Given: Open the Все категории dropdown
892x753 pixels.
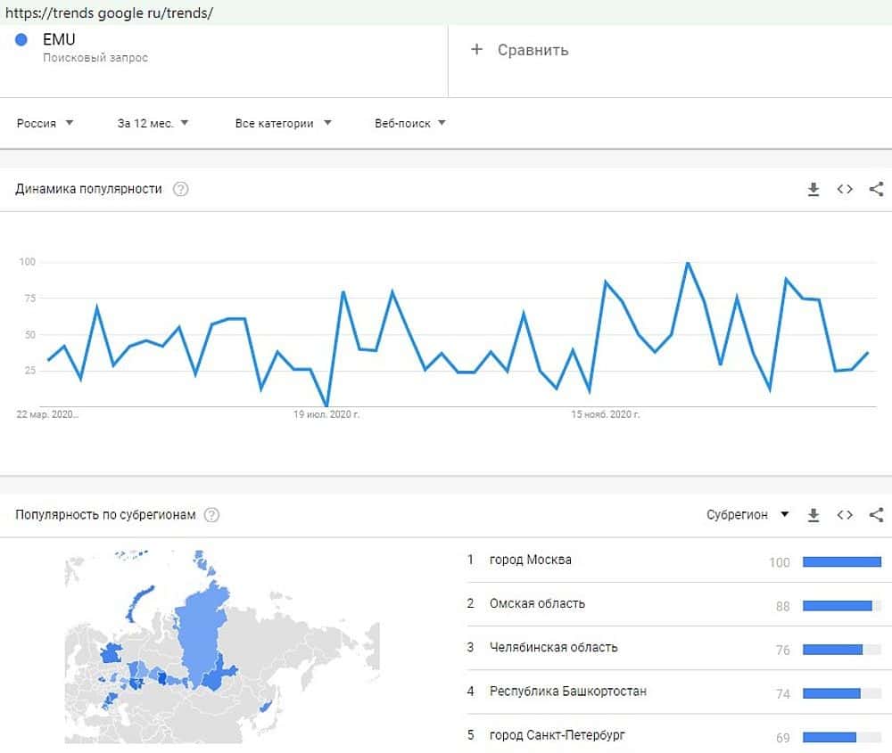Looking at the screenshot, I should coord(283,123).
